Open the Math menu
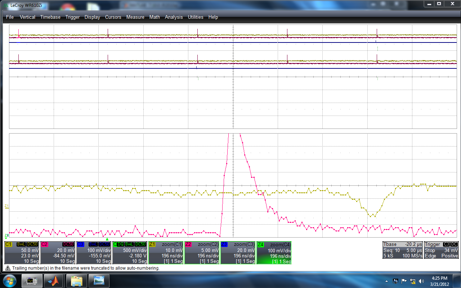This screenshot has height=288, width=461. coord(155,17)
